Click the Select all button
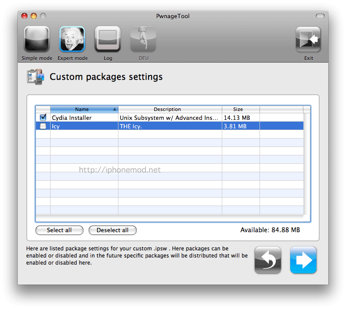 (x=59, y=230)
